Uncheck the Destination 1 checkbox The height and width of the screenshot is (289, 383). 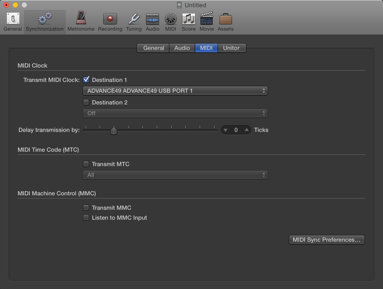(x=87, y=80)
